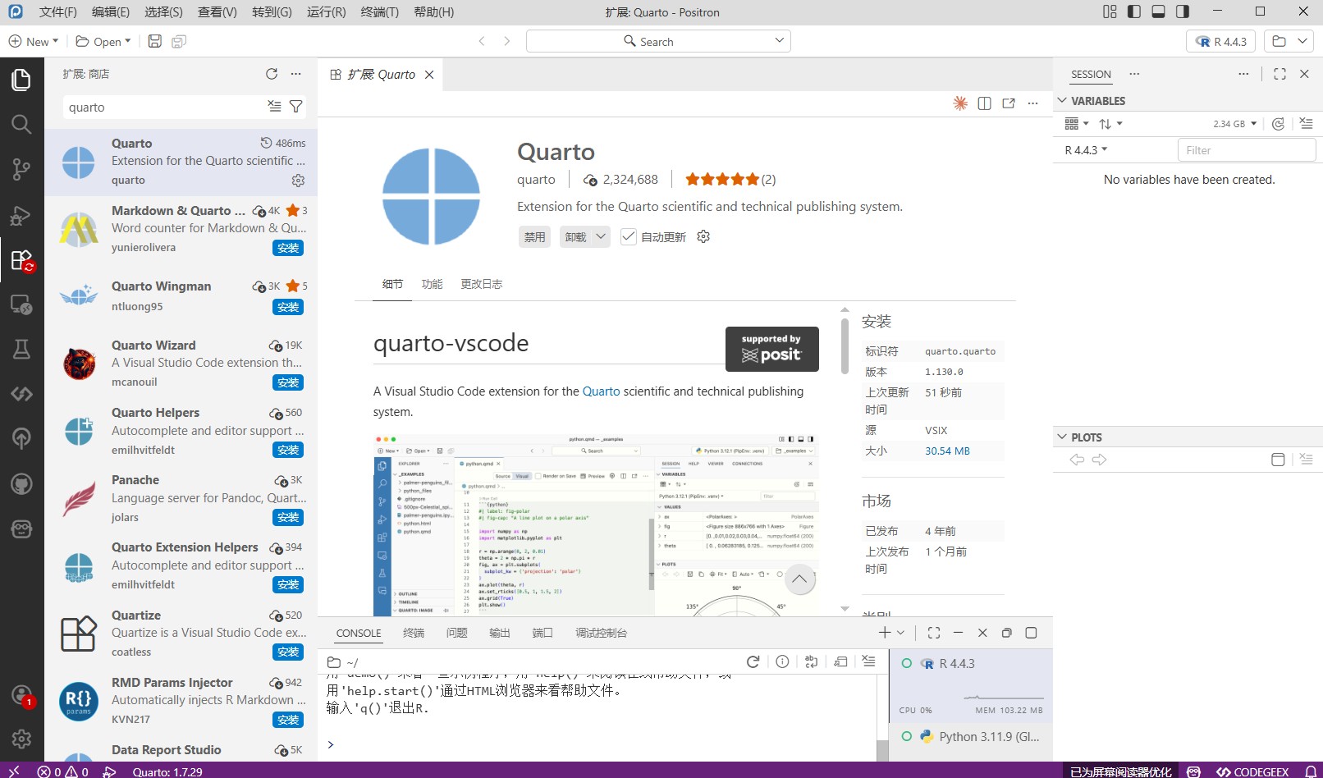Split the editor to the right

(x=984, y=103)
